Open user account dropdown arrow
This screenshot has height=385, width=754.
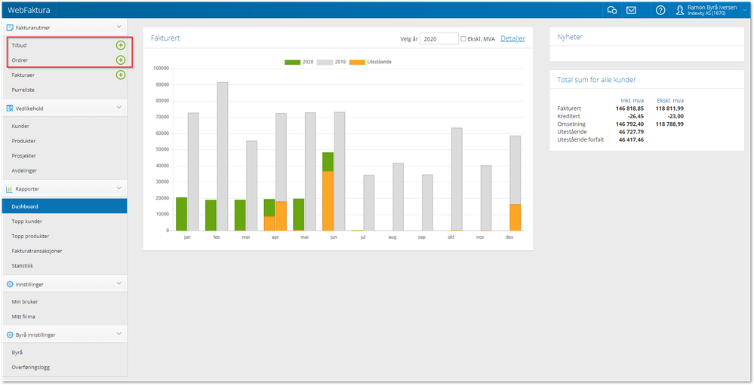tap(746, 10)
